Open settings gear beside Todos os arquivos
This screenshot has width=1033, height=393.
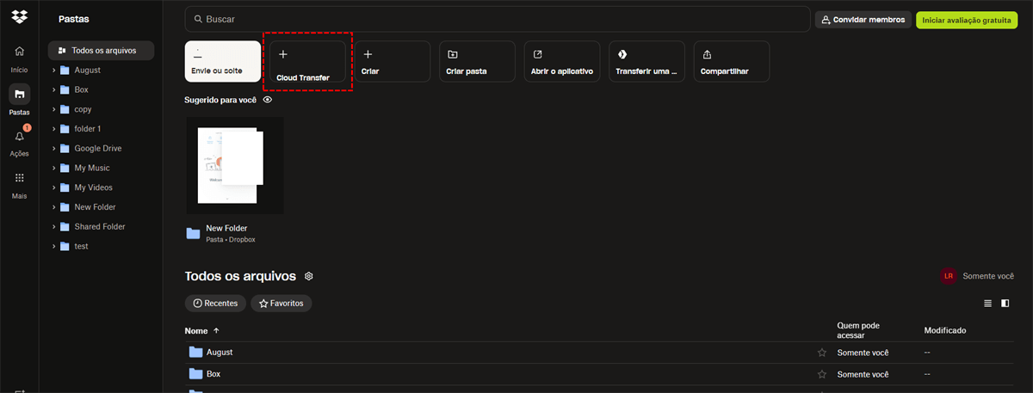(309, 276)
